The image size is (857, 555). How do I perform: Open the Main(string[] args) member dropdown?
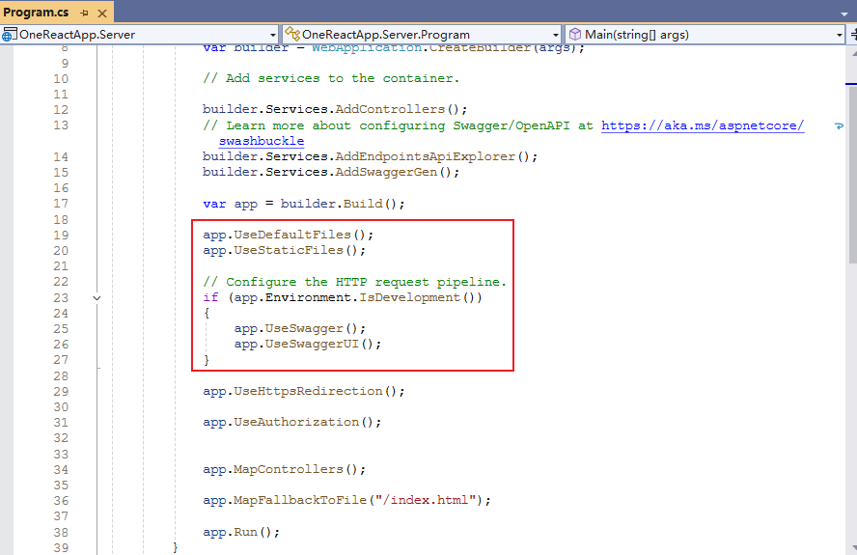[x=839, y=35]
